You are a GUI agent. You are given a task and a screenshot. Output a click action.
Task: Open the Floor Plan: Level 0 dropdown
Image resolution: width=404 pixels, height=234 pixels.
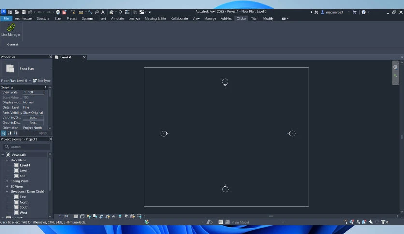coord(16,81)
